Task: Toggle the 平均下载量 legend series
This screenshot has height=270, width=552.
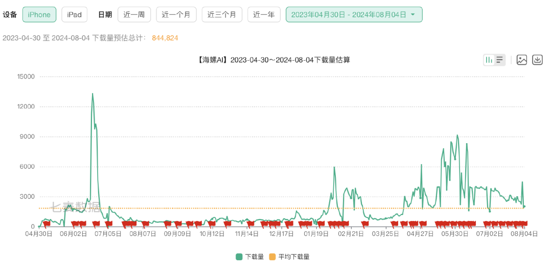Action: click(289, 257)
